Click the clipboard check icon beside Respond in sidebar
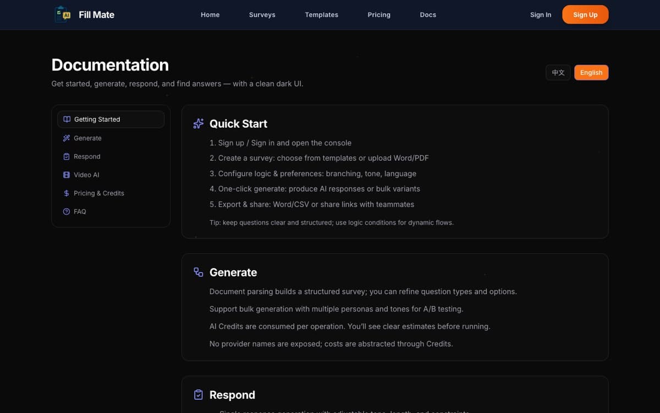Screen dimensions: 660x413 point(67,156)
